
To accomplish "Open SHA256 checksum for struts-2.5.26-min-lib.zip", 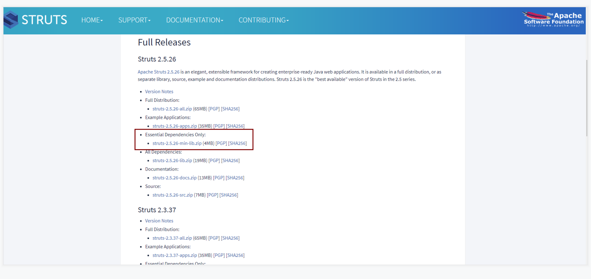I will click(238, 143).
